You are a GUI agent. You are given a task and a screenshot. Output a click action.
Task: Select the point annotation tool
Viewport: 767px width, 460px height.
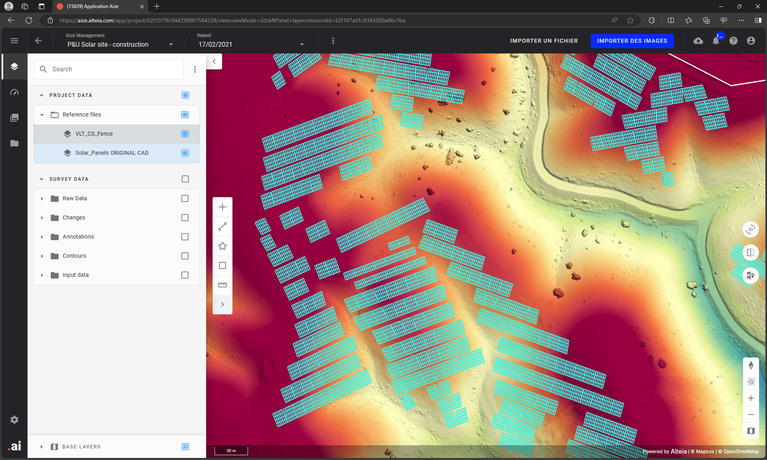[223, 207]
